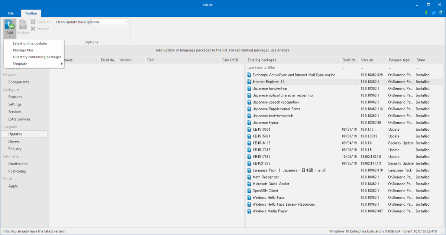Open Help question mark icon
This screenshot has width=446, height=235.
tap(441, 13)
